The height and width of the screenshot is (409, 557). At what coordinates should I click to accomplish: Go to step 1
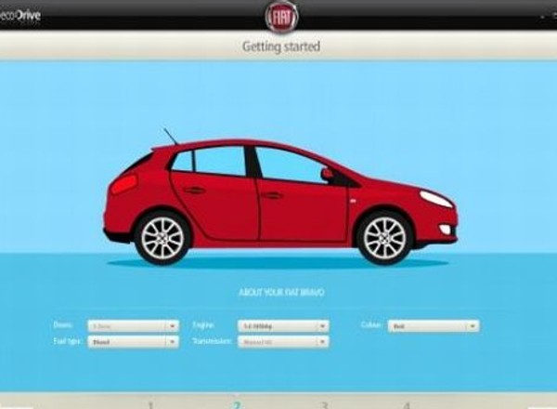coord(150,405)
